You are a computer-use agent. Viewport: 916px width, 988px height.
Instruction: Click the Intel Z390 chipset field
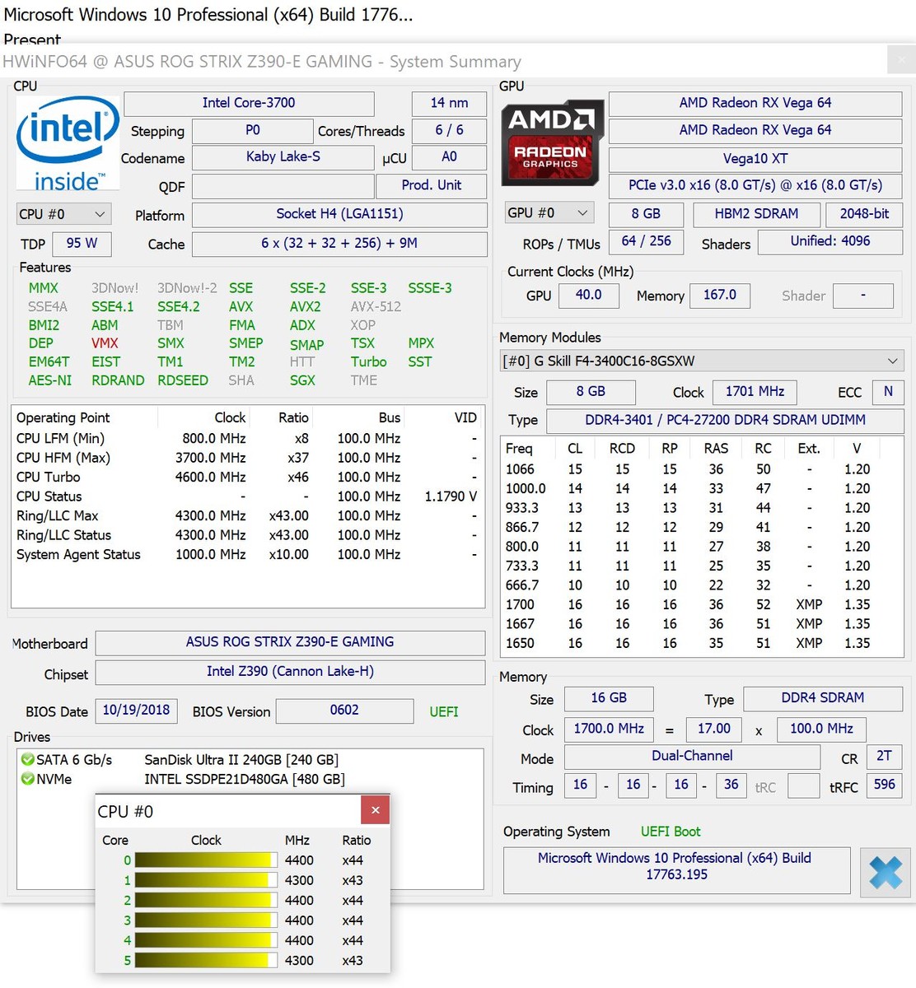290,672
